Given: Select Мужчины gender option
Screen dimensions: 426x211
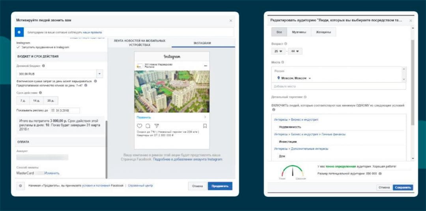Looking at the screenshot, I should (299, 32).
